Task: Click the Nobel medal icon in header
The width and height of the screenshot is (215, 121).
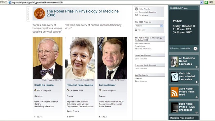Action: [40, 13]
